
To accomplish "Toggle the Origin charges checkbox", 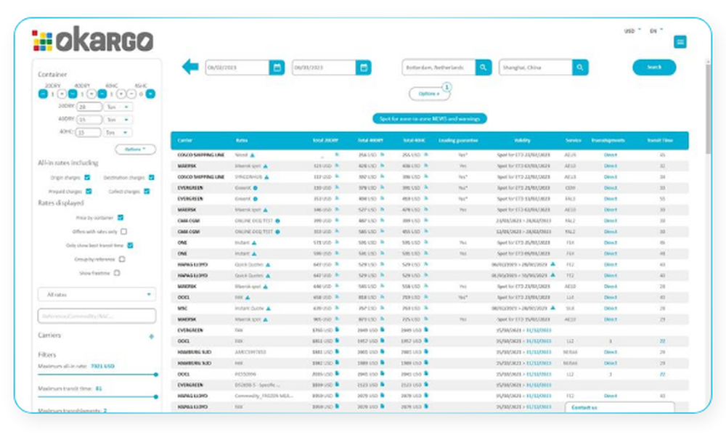I will coord(87,177).
